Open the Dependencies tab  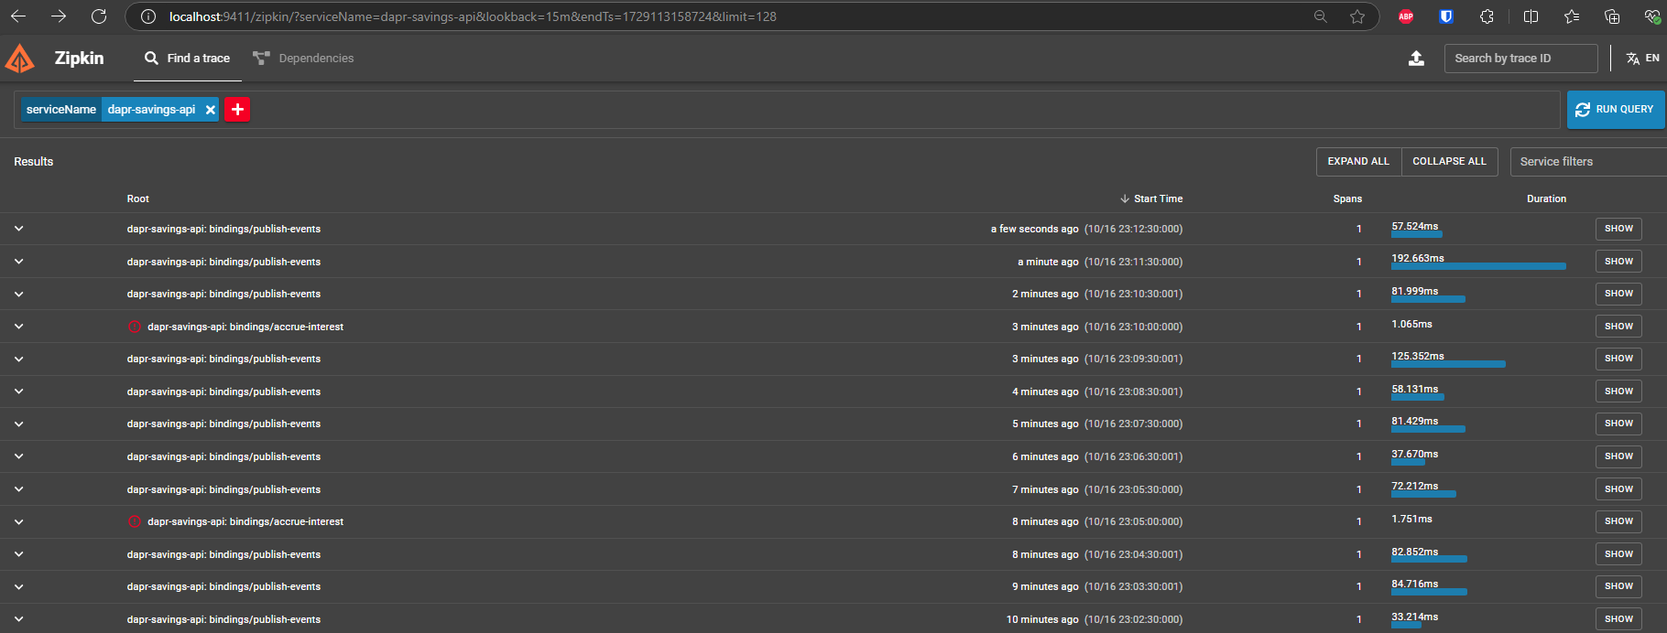(x=303, y=59)
